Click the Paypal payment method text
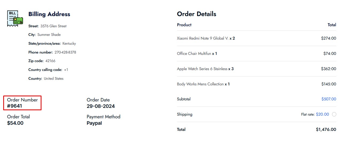This screenshot has height=144, width=347. click(x=94, y=123)
